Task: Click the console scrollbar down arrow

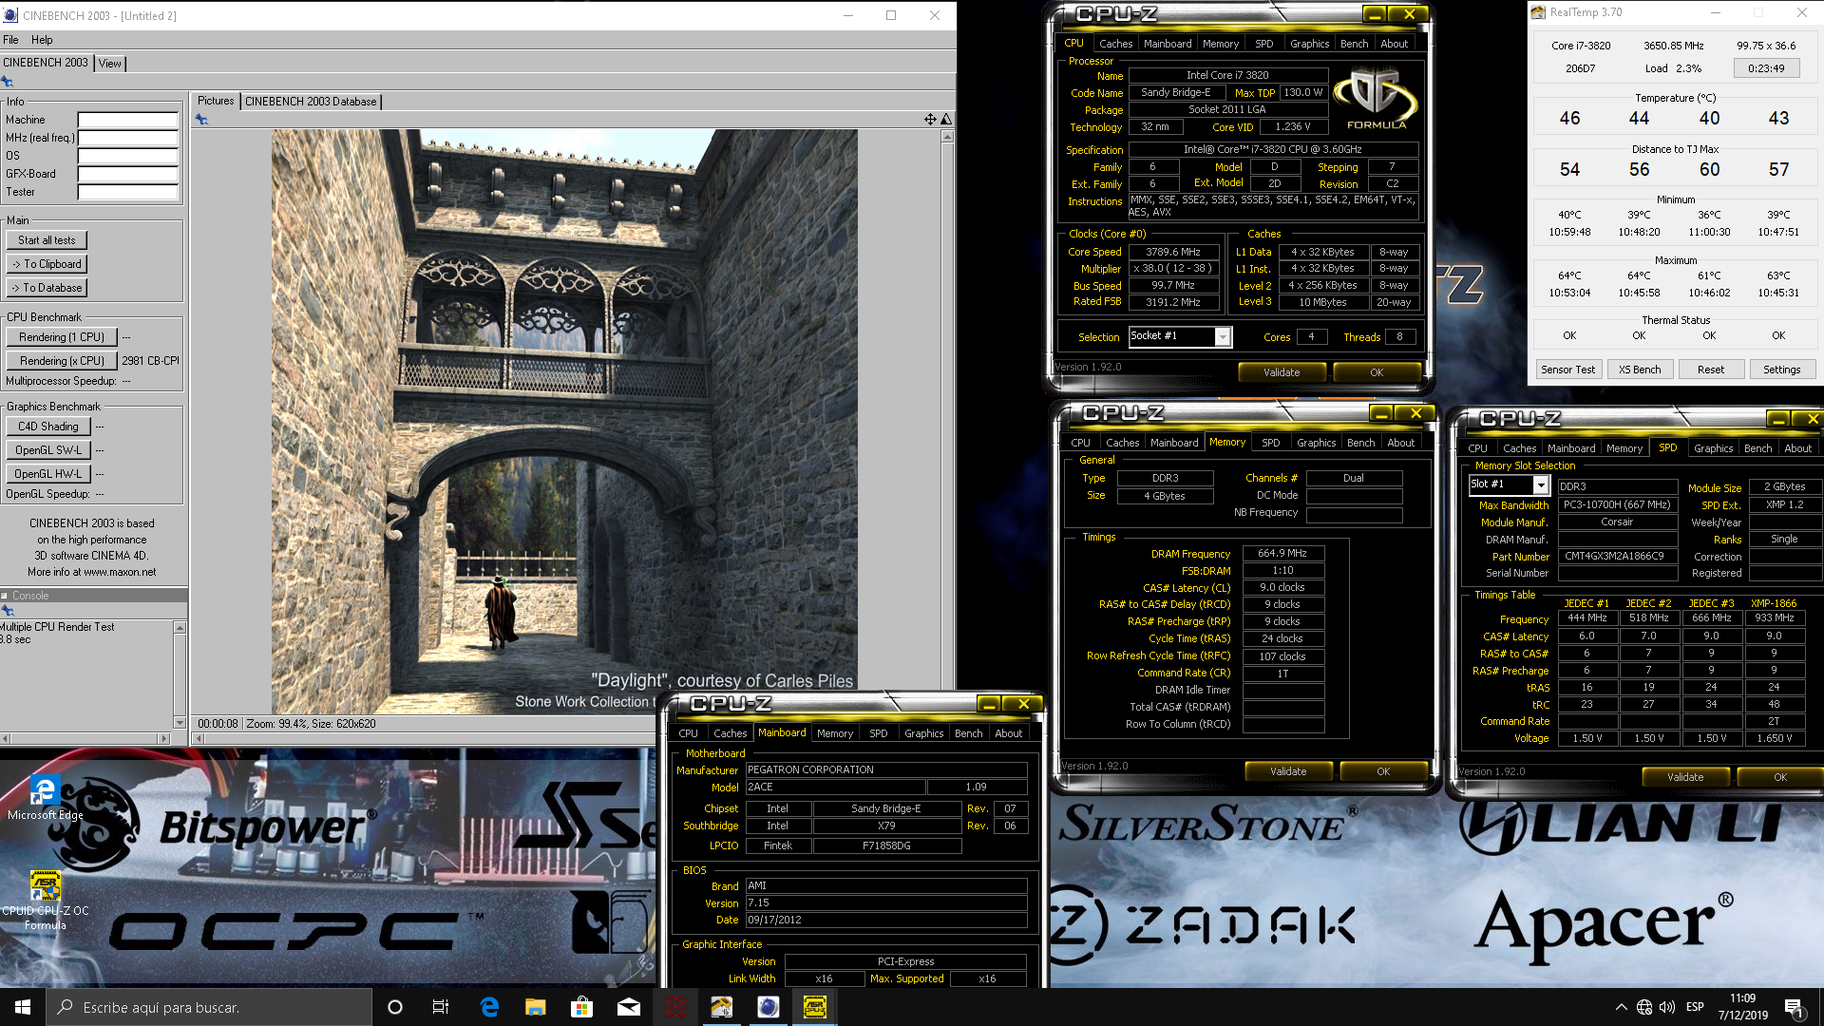Action: [180, 723]
